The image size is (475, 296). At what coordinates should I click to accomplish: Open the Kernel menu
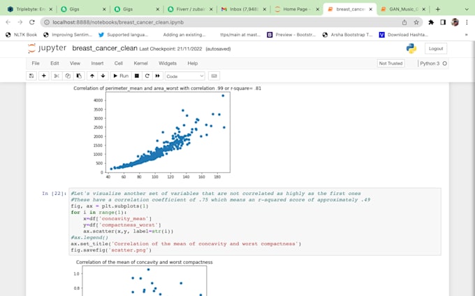pos(140,63)
